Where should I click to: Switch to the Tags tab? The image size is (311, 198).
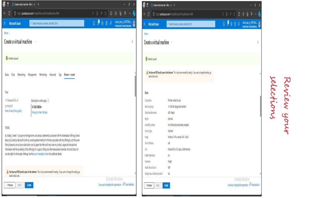pos(60,75)
